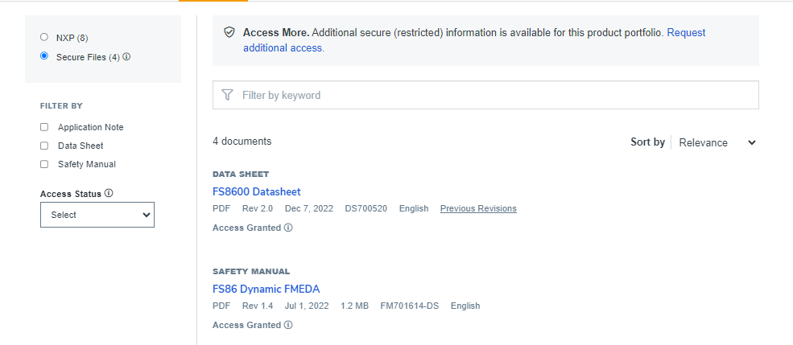Open the Access Status Select dropdown
This screenshot has width=793, height=345.
(97, 215)
